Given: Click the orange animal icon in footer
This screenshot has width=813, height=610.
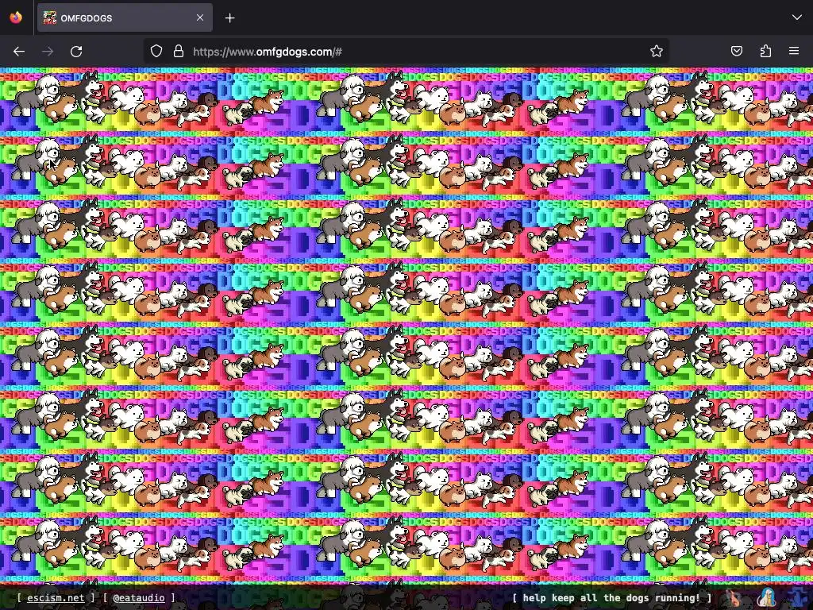Looking at the screenshot, I should click(734, 597).
